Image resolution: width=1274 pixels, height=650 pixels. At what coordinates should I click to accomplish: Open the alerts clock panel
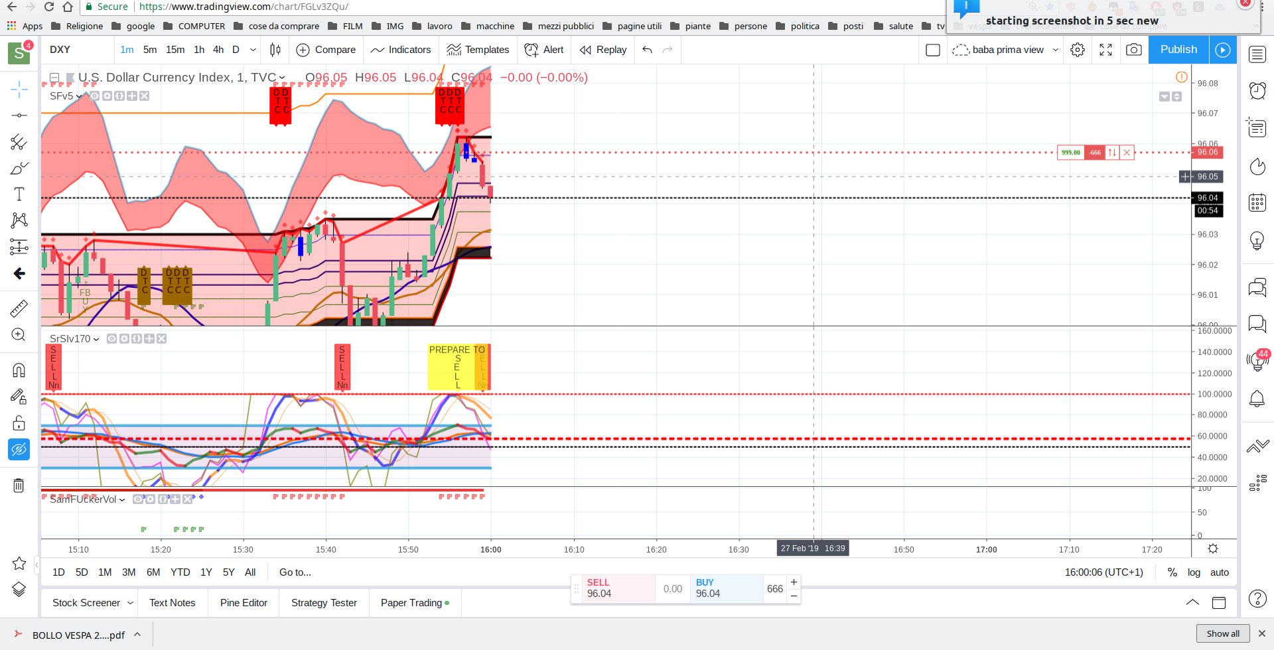tap(1257, 90)
